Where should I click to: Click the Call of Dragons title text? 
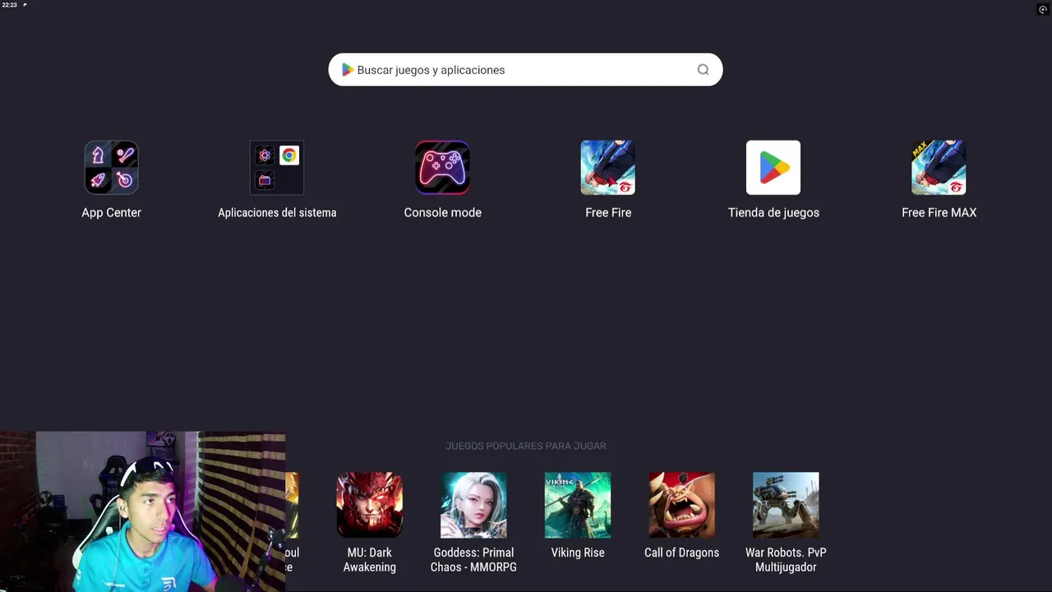[681, 553]
